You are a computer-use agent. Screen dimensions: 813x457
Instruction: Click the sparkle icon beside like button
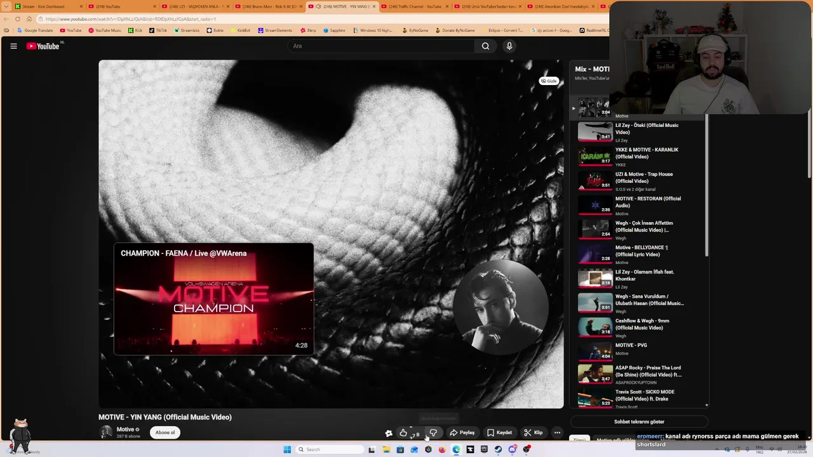point(389,433)
